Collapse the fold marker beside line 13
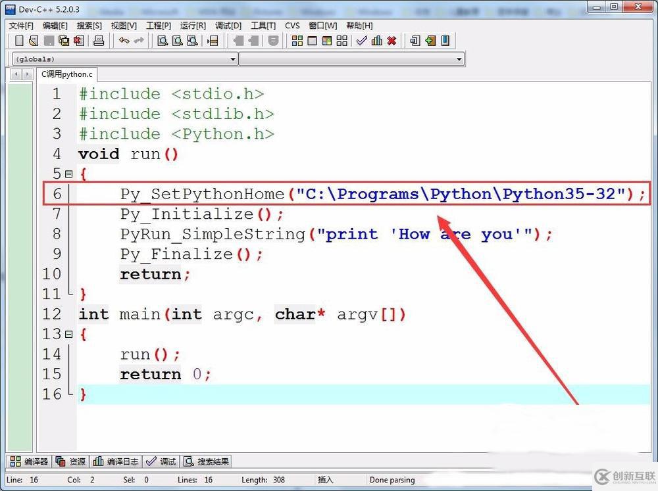The image size is (658, 491). (x=69, y=334)
